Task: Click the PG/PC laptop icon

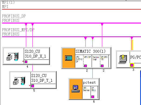Action: pos(123,59)
